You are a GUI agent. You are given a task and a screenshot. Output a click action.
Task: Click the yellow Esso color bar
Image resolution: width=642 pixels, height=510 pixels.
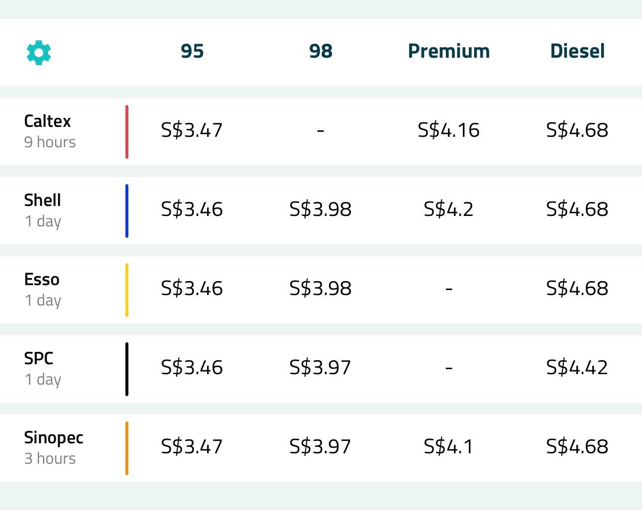[127, 290]
